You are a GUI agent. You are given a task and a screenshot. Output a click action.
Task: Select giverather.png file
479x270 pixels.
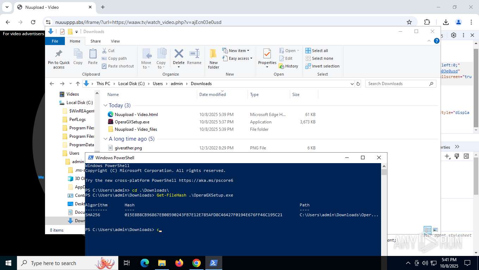click(128, 148)
